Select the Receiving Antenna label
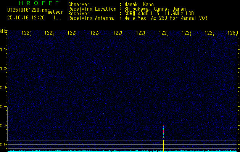The width and height of the screenshot is (240, 152). (91, 18)
